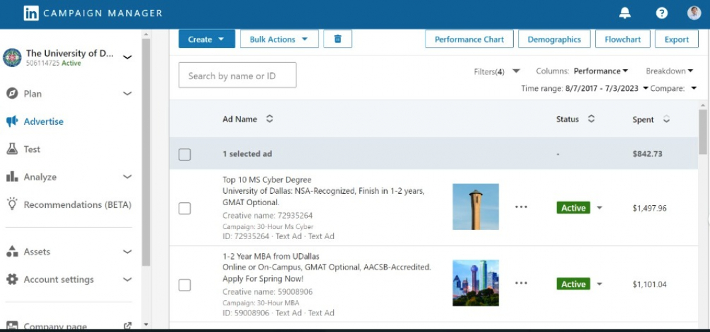Click the University of Dallas account logo
The image size is (710, 332).
pyautogui.click(x=12, y=58)
